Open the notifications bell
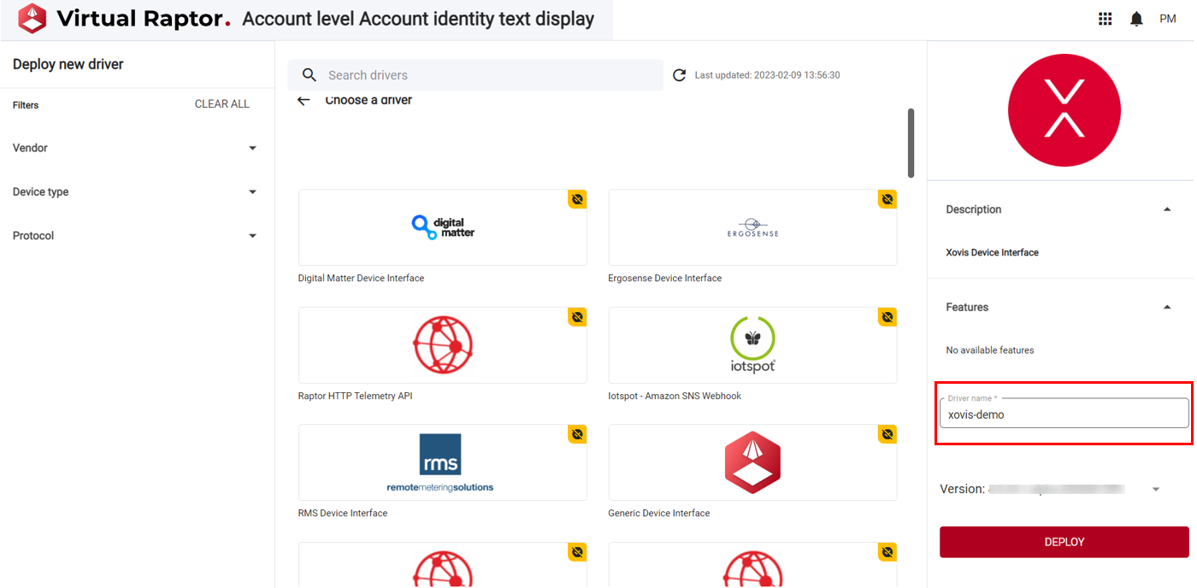The height and width of the screenshot is (588, 1197). tap(1136, 18)
